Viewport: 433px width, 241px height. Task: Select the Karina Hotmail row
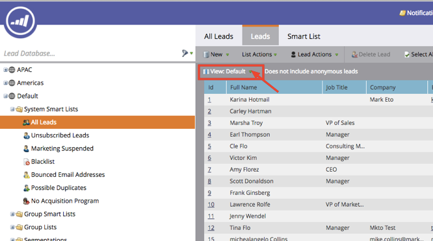[x=319, y=100]
